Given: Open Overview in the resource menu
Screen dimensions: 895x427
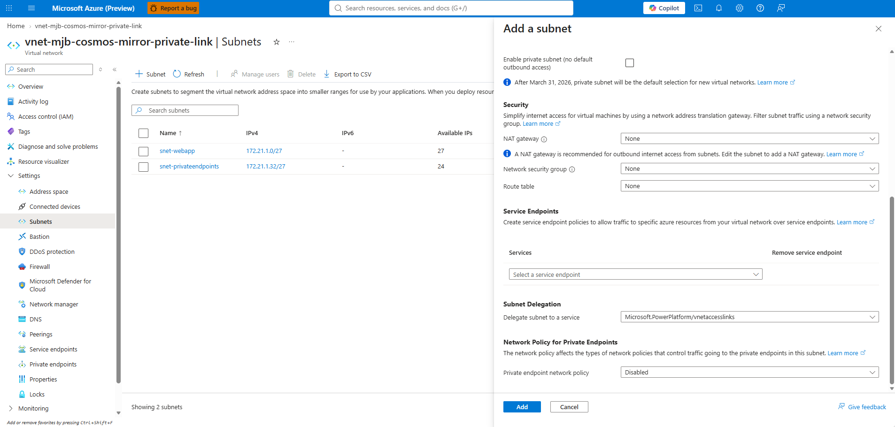Looking at the screenshot, I should (x=31, y=86).
